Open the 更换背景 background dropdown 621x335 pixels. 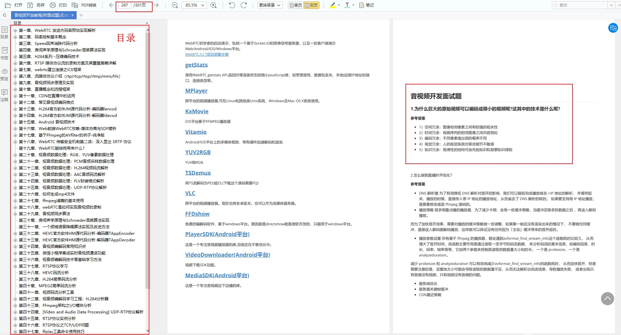270,5
